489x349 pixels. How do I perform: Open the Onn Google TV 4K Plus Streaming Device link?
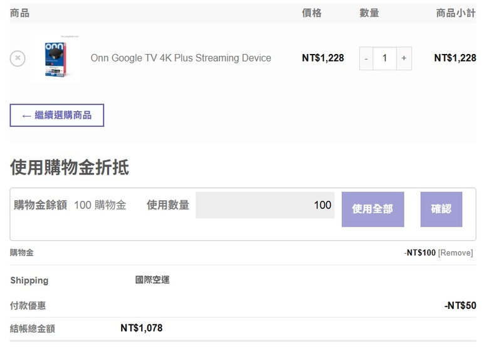coord(181,58)
